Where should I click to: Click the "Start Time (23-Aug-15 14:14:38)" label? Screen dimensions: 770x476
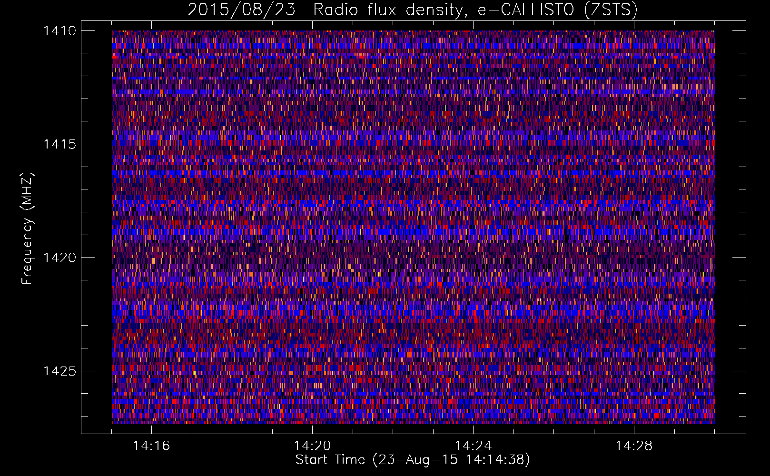(413, 460)
